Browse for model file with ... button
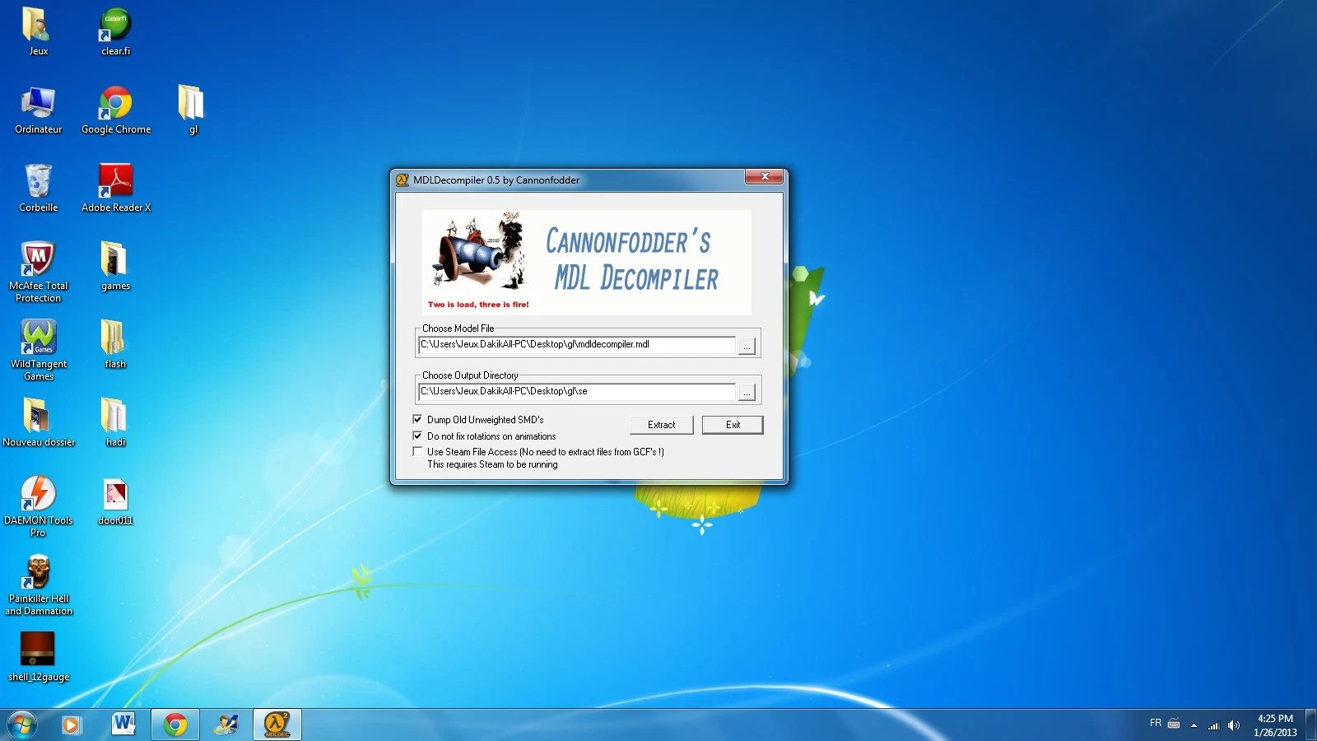 pyautogui.click(x=747, y=346)
